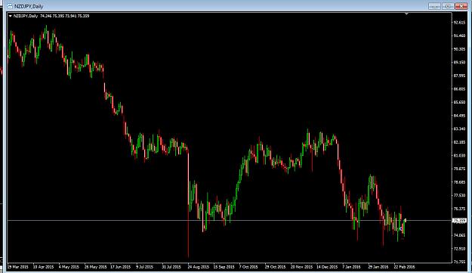Click the NZDJPY,Daily window title text
Viewport: 472px width, 273px height.
(29, 6)
